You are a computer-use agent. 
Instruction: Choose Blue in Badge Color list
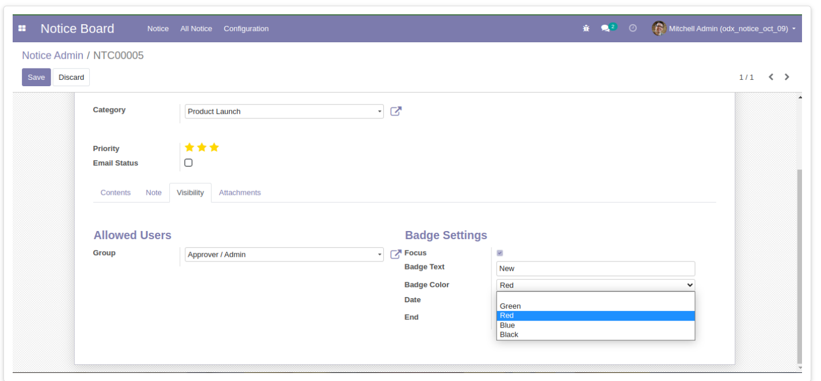pos(595,325)
